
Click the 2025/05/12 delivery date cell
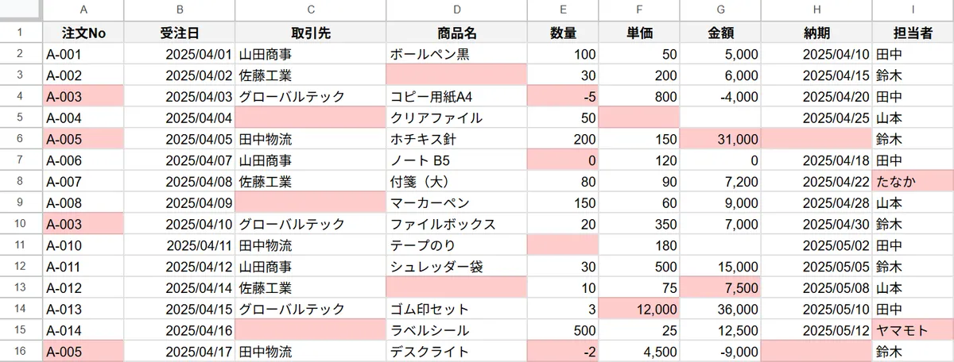tap(816, 329)
